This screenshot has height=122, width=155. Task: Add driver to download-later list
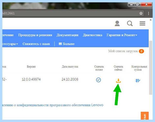(98, 80)
